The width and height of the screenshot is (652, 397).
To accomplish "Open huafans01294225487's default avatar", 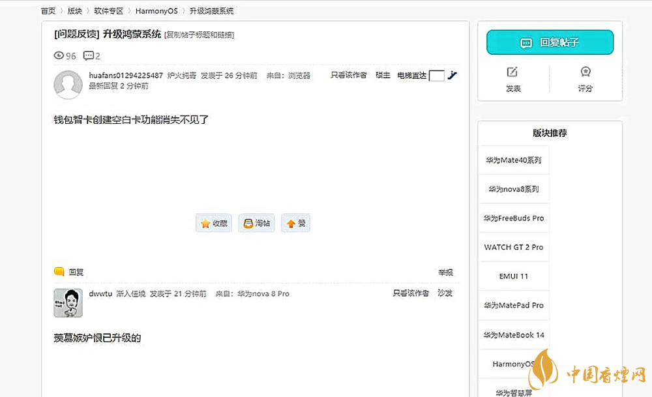I will [x=68, y=85].
